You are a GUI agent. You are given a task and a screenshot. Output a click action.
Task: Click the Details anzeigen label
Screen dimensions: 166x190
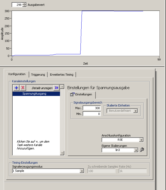point(42,88)
